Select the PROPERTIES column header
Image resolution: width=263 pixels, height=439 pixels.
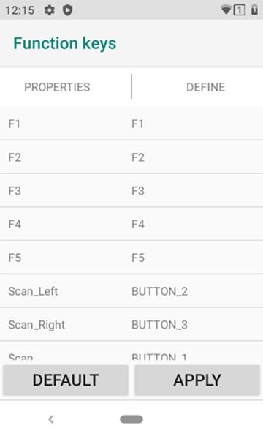[57, 87]
